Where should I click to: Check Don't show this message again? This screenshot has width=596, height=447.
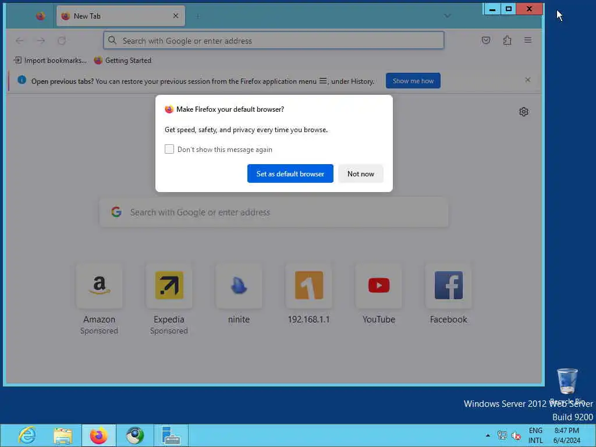coord(169,149)
